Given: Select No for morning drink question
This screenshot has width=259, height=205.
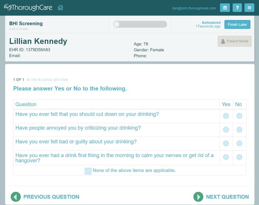Looking at the screenshot, I should point(239,157).
